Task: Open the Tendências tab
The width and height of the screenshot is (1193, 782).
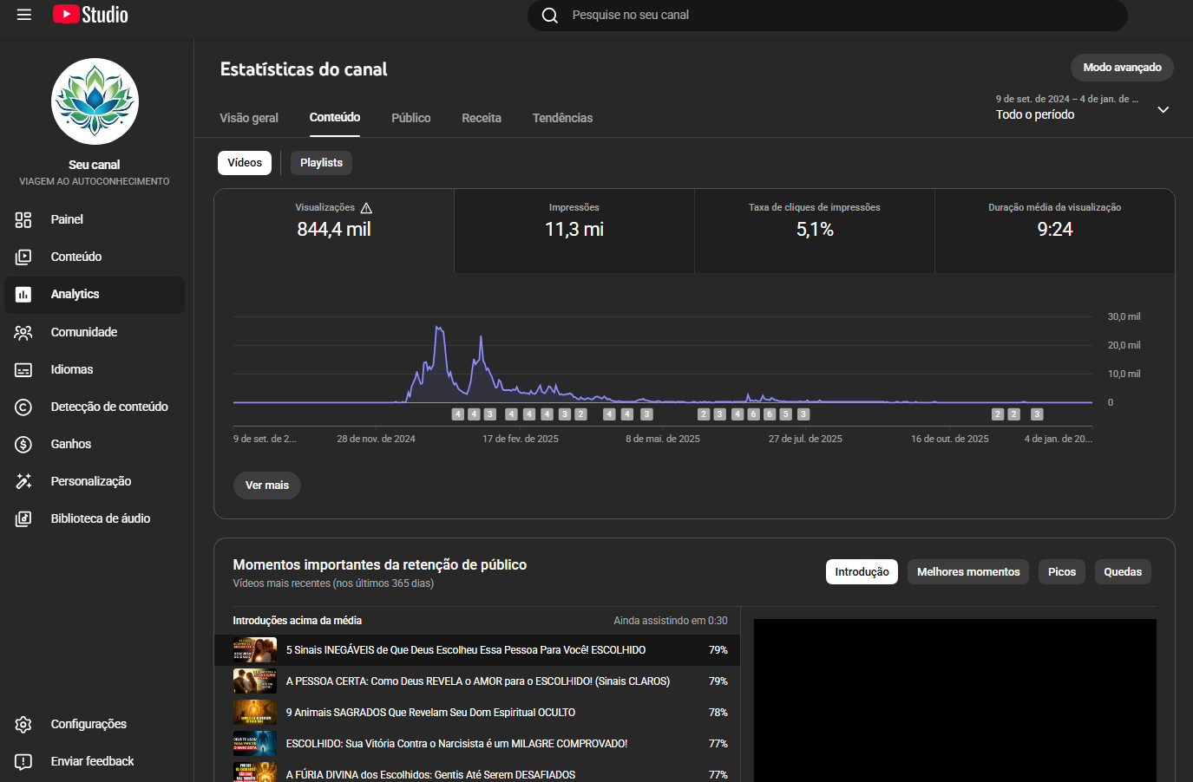Action: pos(563,118)
